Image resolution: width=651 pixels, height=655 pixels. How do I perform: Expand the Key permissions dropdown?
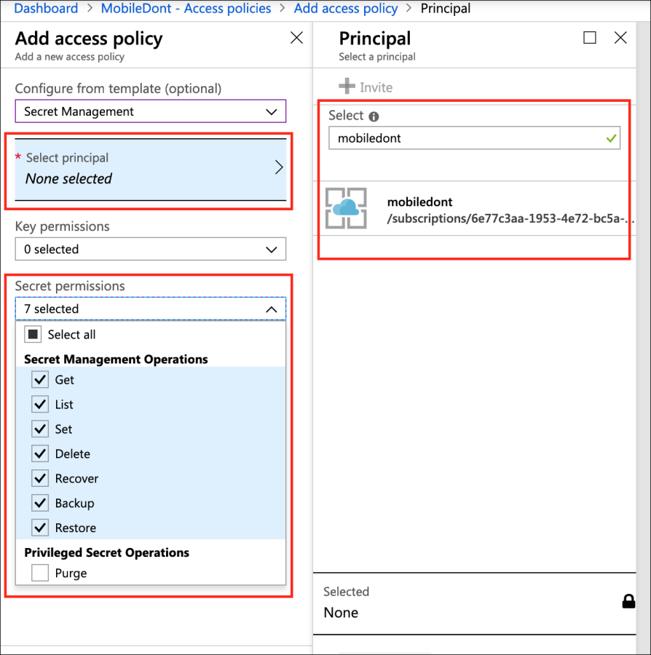[x=151, y=249]
